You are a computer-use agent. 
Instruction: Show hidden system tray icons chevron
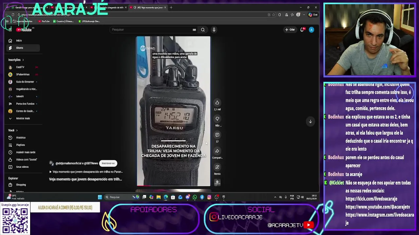coord(275,197)
